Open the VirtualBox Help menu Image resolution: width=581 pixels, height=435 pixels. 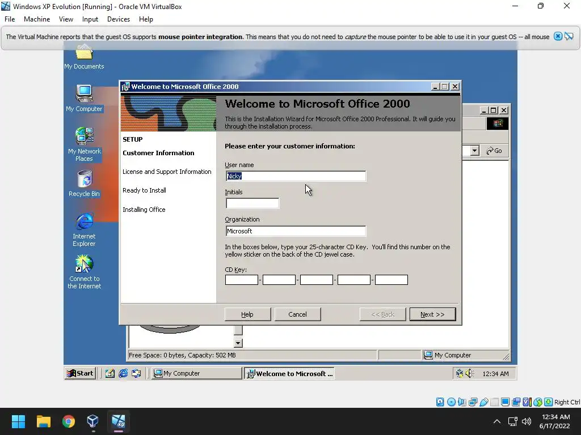(x=146, y=19)
